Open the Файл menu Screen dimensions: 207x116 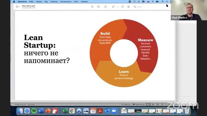31,2
